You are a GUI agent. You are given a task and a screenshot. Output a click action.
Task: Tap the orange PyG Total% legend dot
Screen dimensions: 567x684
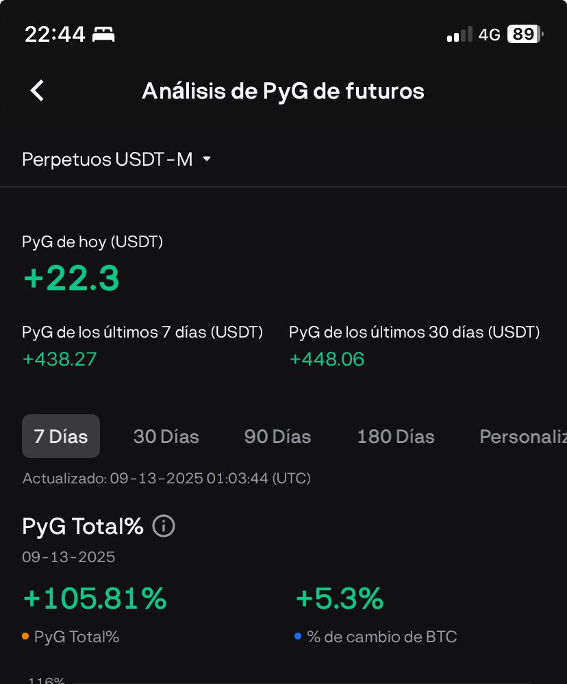coord(25,636)
